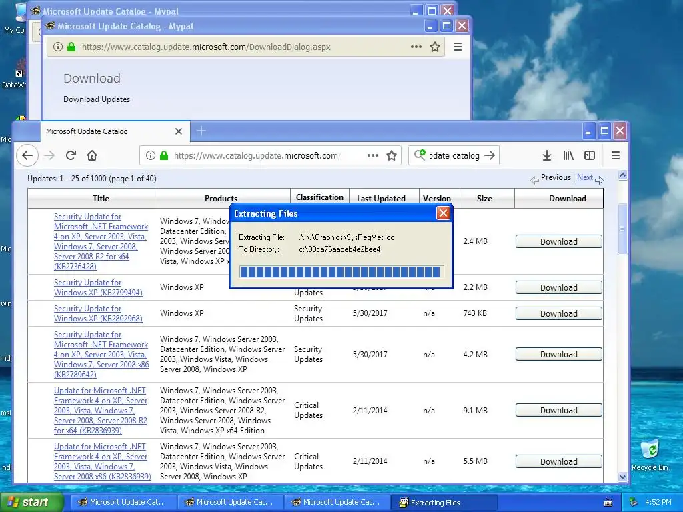
Task: Sort table by Classification column header
Action: 319,197
